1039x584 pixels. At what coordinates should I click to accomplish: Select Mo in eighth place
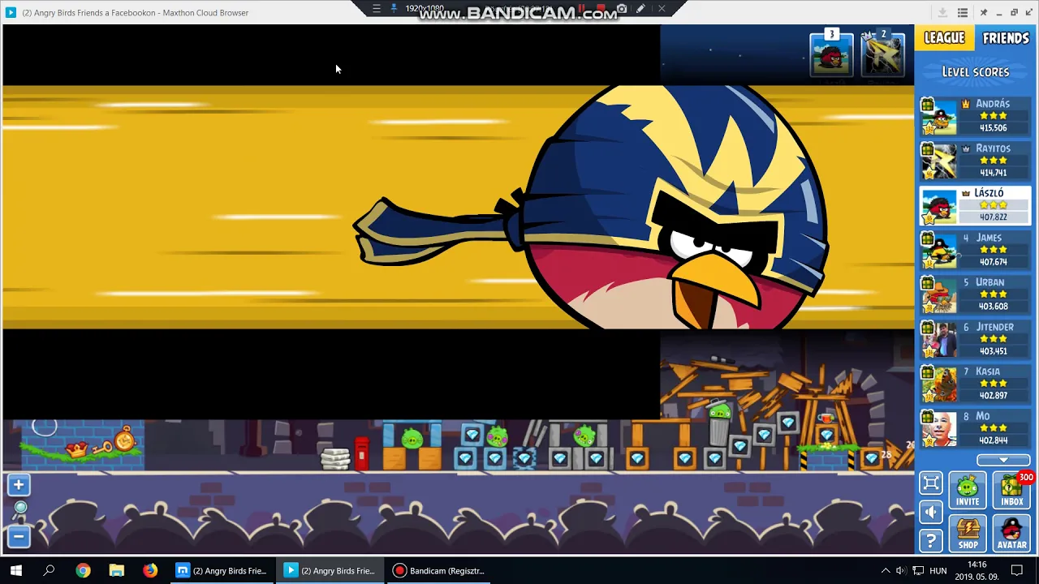tap(975, 428)
